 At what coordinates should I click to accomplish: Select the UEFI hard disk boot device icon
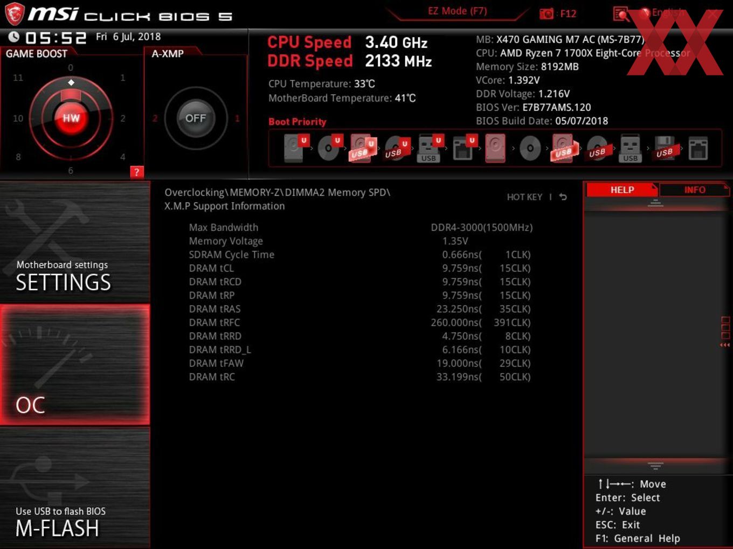click(x=295, y=148)
